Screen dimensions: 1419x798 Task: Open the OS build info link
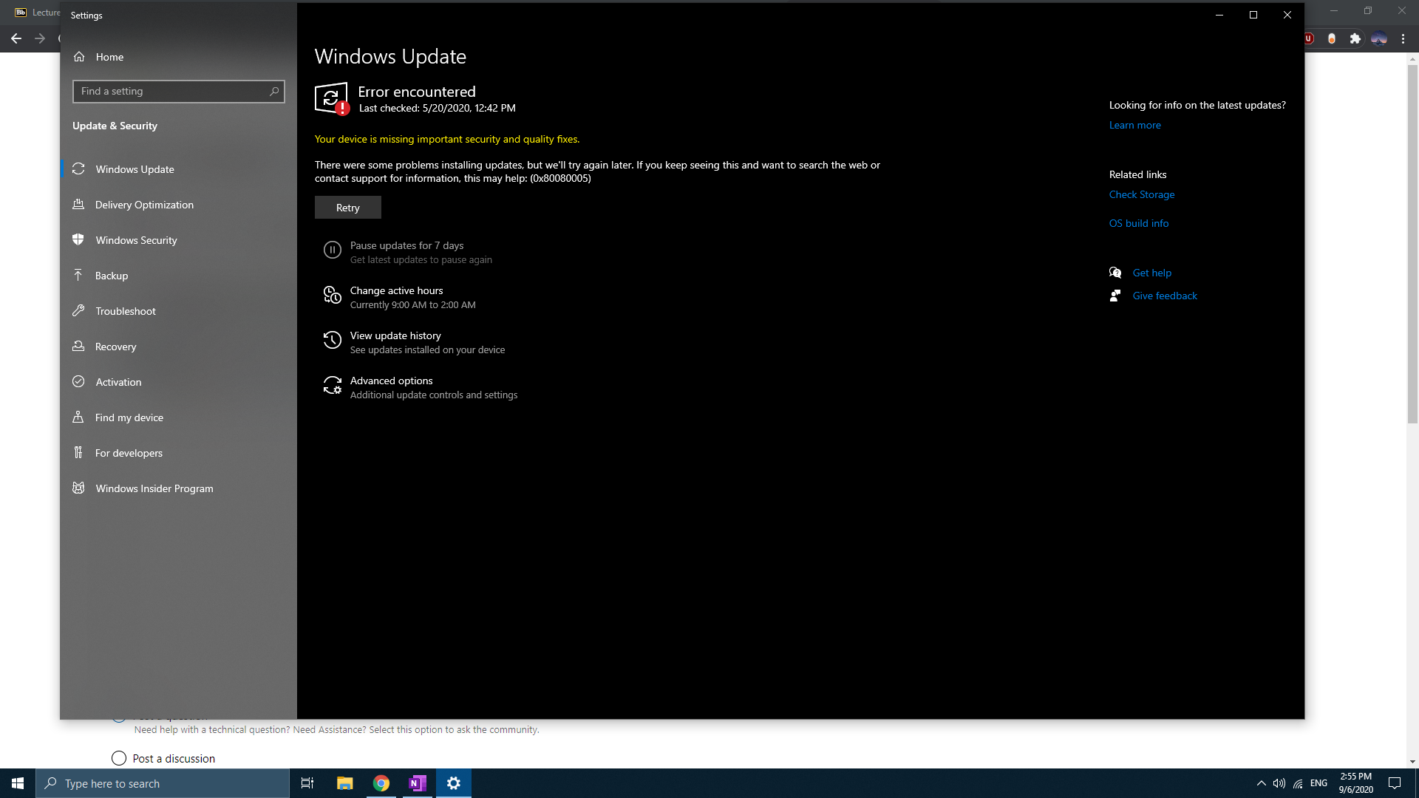(1138, 223)
